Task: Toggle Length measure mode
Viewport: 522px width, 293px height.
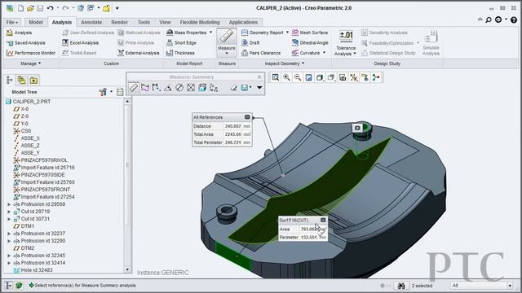Action: click(145, 87)
